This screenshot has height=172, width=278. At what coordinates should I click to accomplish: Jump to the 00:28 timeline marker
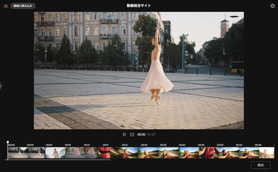(x=163, y=145)
